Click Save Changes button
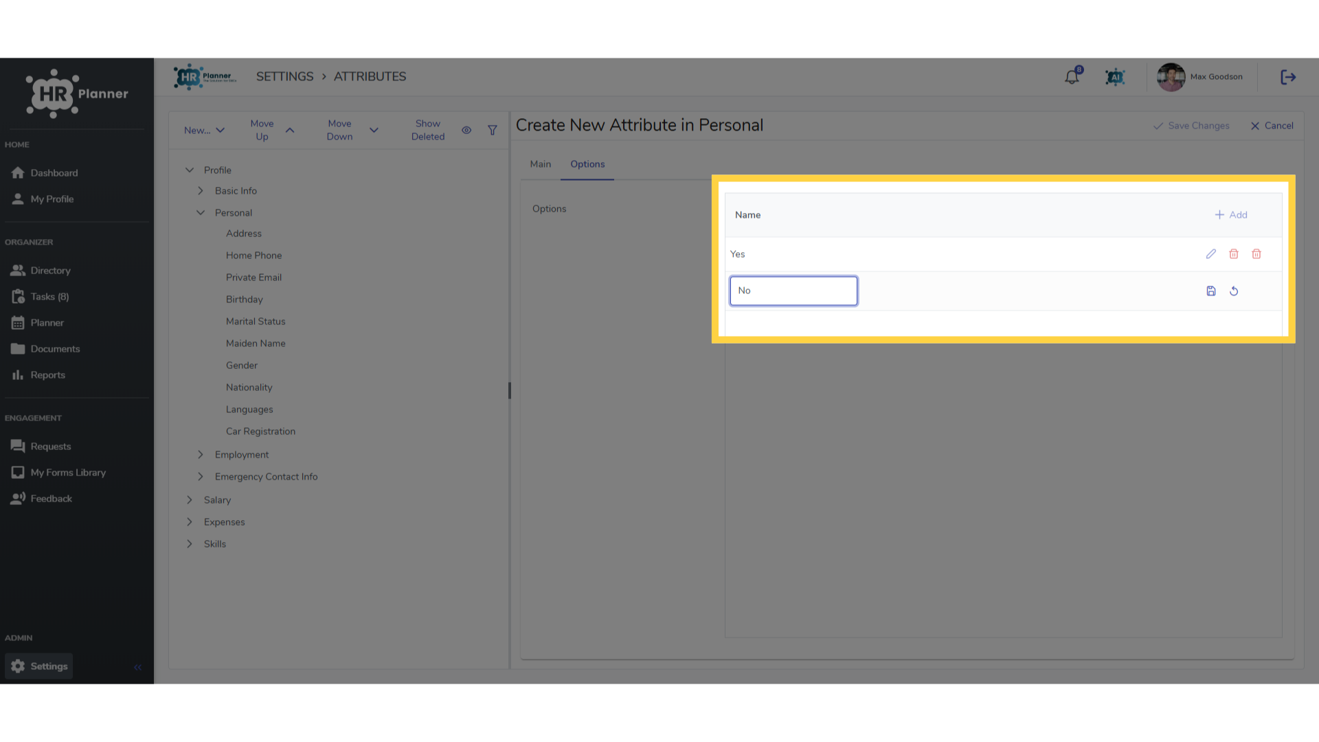This screenshot has height=742, width=1319. (1191, 126)
